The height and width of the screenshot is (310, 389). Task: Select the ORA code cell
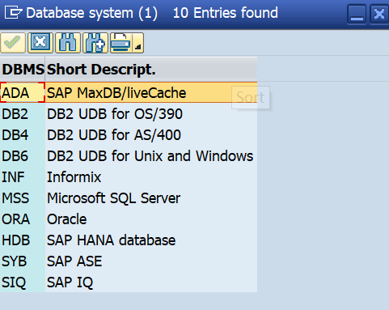pos(23,219)
